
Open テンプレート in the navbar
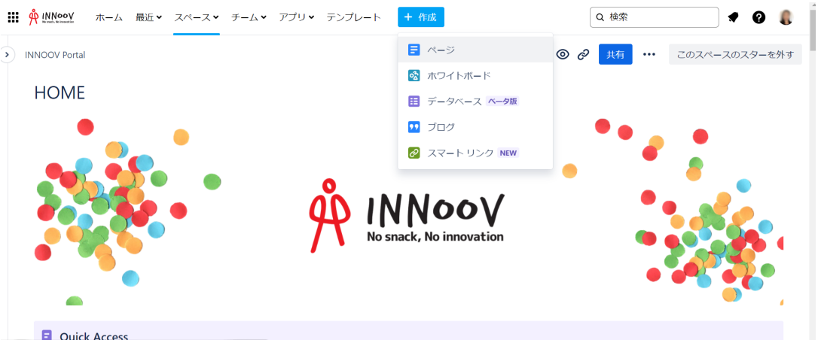(x=354, y=17)
